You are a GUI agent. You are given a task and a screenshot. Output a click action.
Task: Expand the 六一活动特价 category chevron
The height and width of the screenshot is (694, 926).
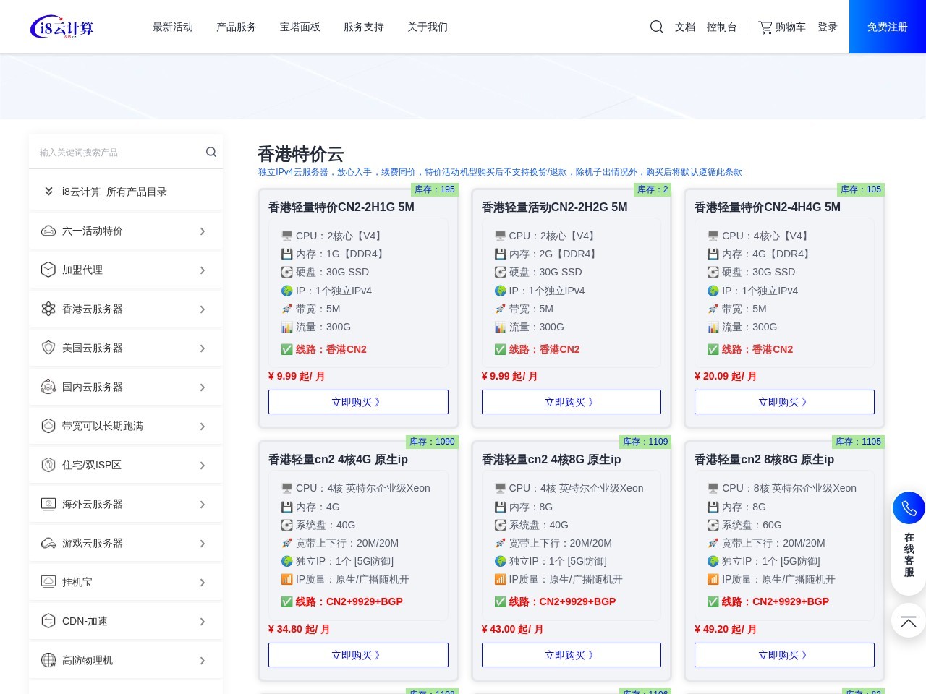[x=203, y=231]
